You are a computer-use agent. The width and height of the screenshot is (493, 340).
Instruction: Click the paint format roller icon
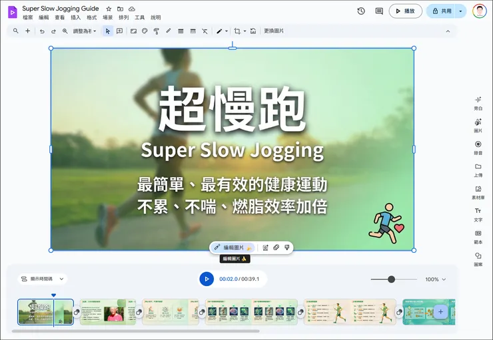(157, 31)
